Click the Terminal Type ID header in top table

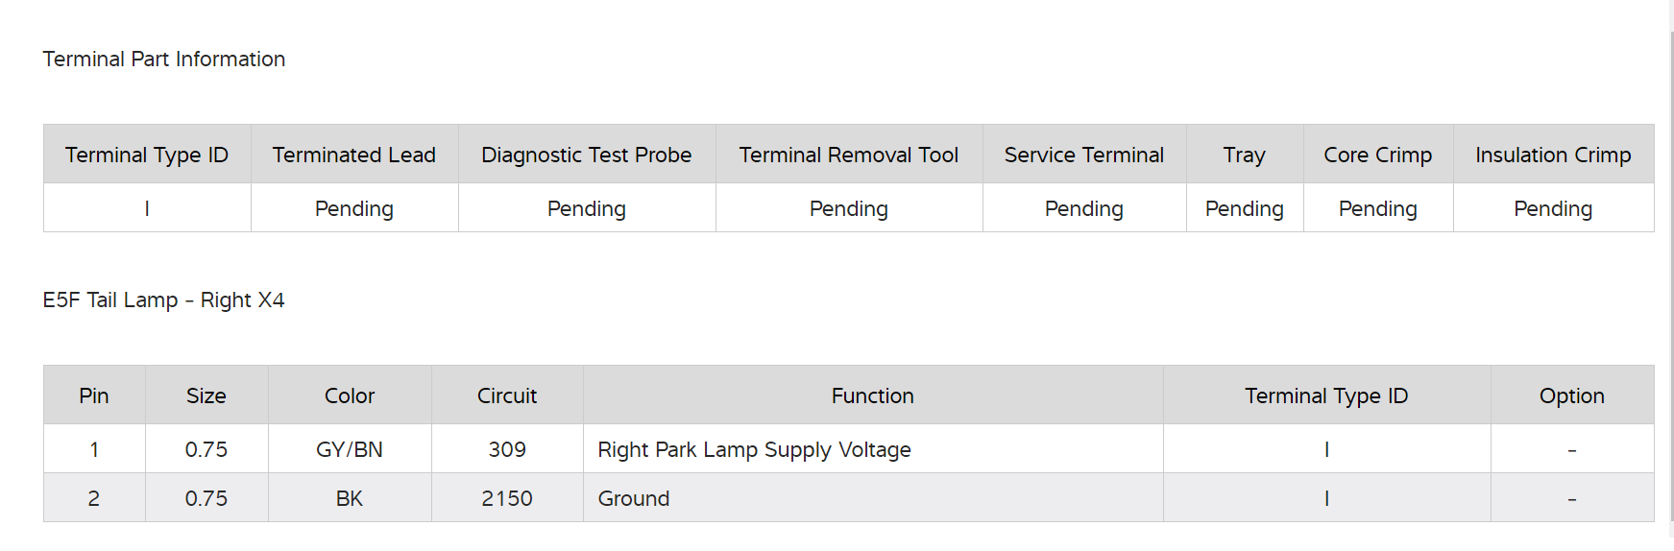click(147, 155)
